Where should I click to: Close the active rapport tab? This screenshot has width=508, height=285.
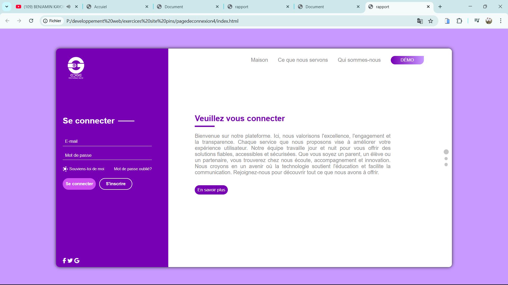(428, 7)
